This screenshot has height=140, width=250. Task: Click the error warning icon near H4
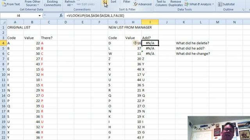(x=135, y=43)
